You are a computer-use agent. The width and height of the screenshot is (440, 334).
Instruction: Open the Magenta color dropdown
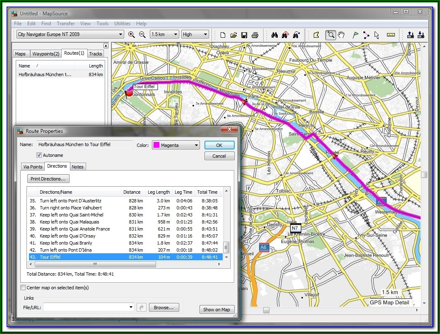click(x=196, y=145)
